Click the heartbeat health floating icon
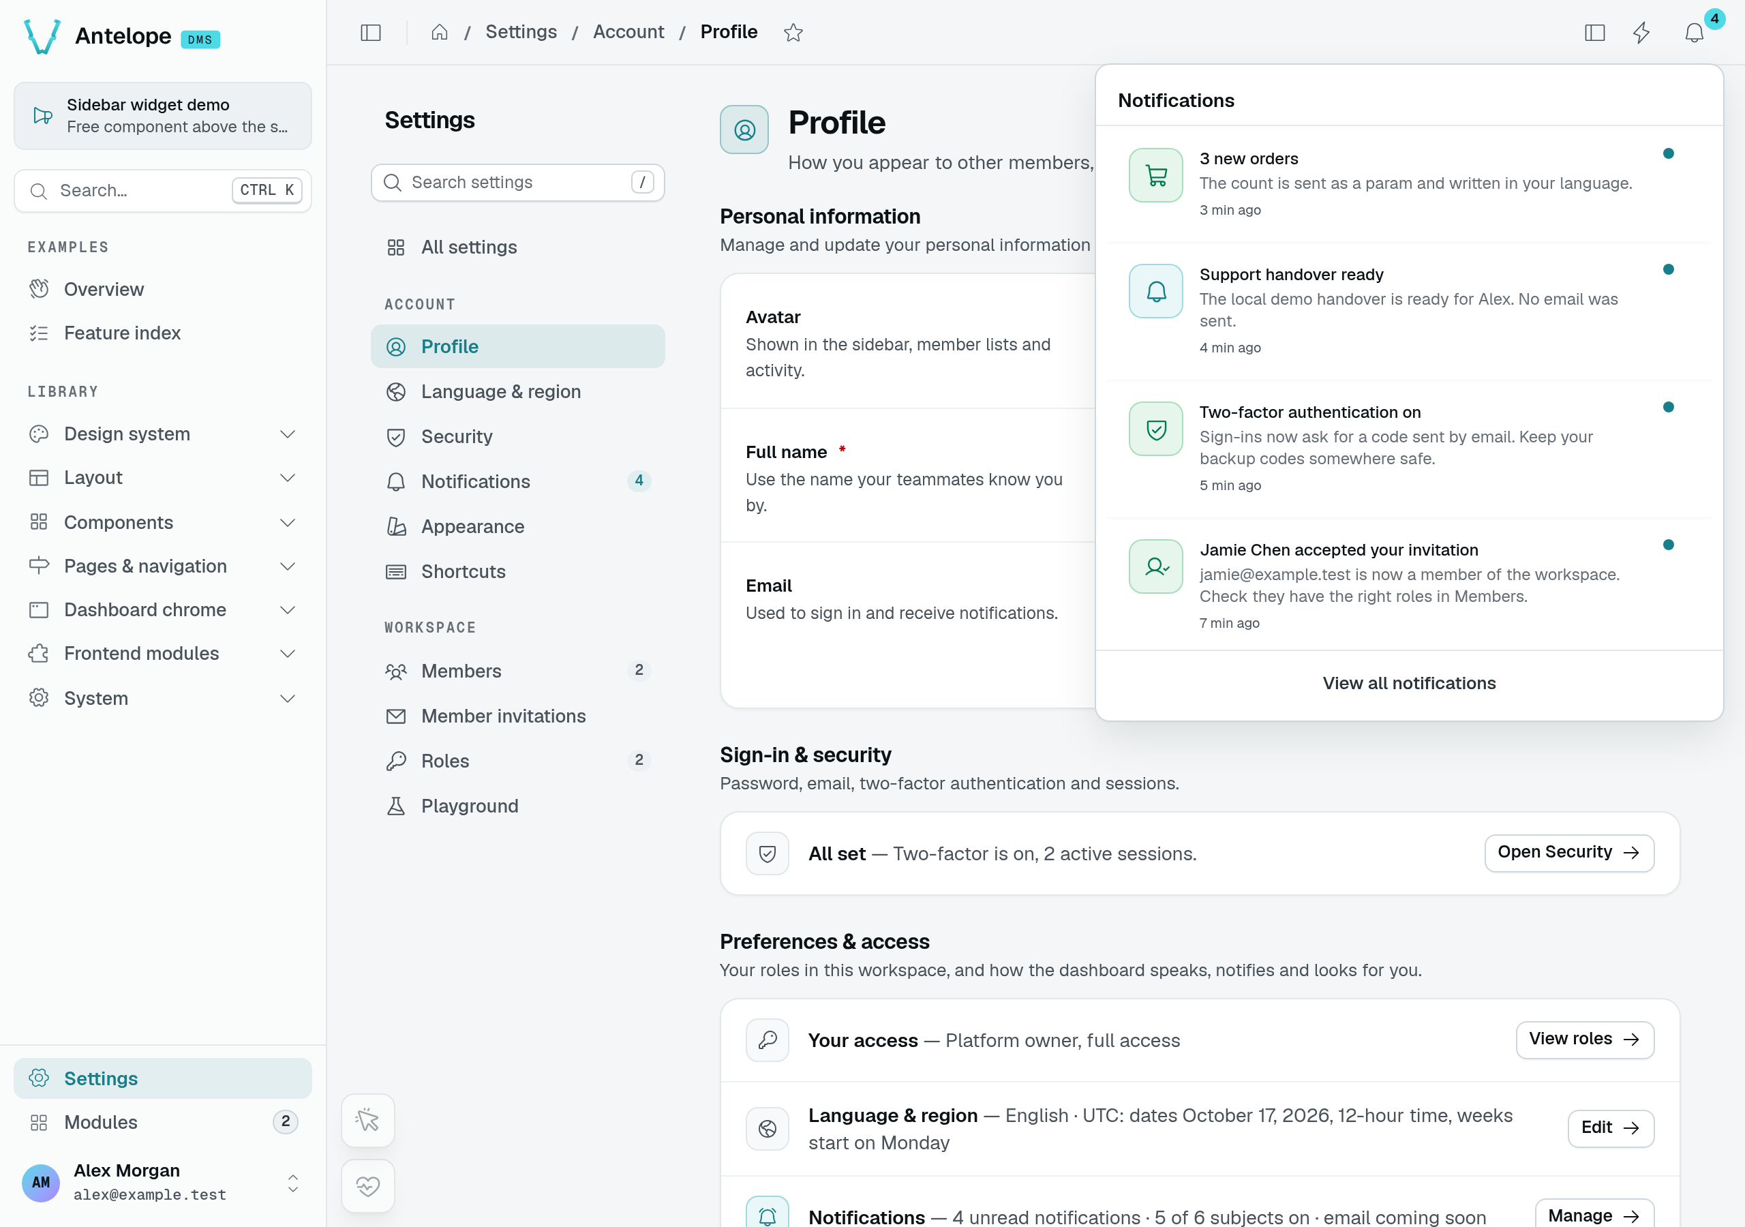Image resolution: width=1745 pixels, height=1227 pixels. [368, 1186]
